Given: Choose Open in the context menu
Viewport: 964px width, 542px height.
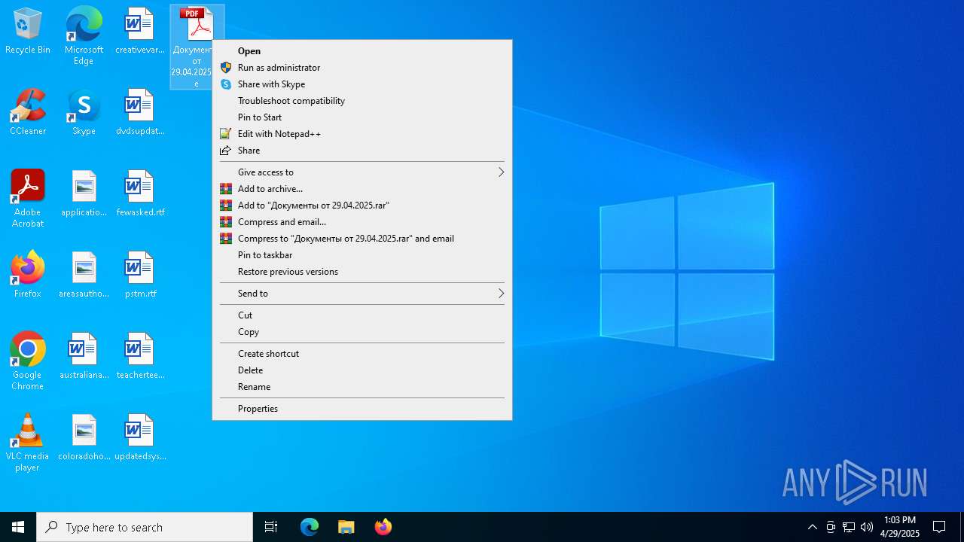Looking at the screenshot, I should (x=362, y=51).
